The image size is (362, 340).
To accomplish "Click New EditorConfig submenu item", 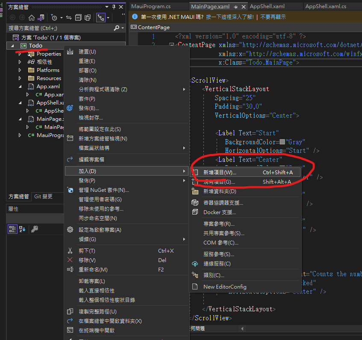I will pyautogui.click(x=245, y=287).
